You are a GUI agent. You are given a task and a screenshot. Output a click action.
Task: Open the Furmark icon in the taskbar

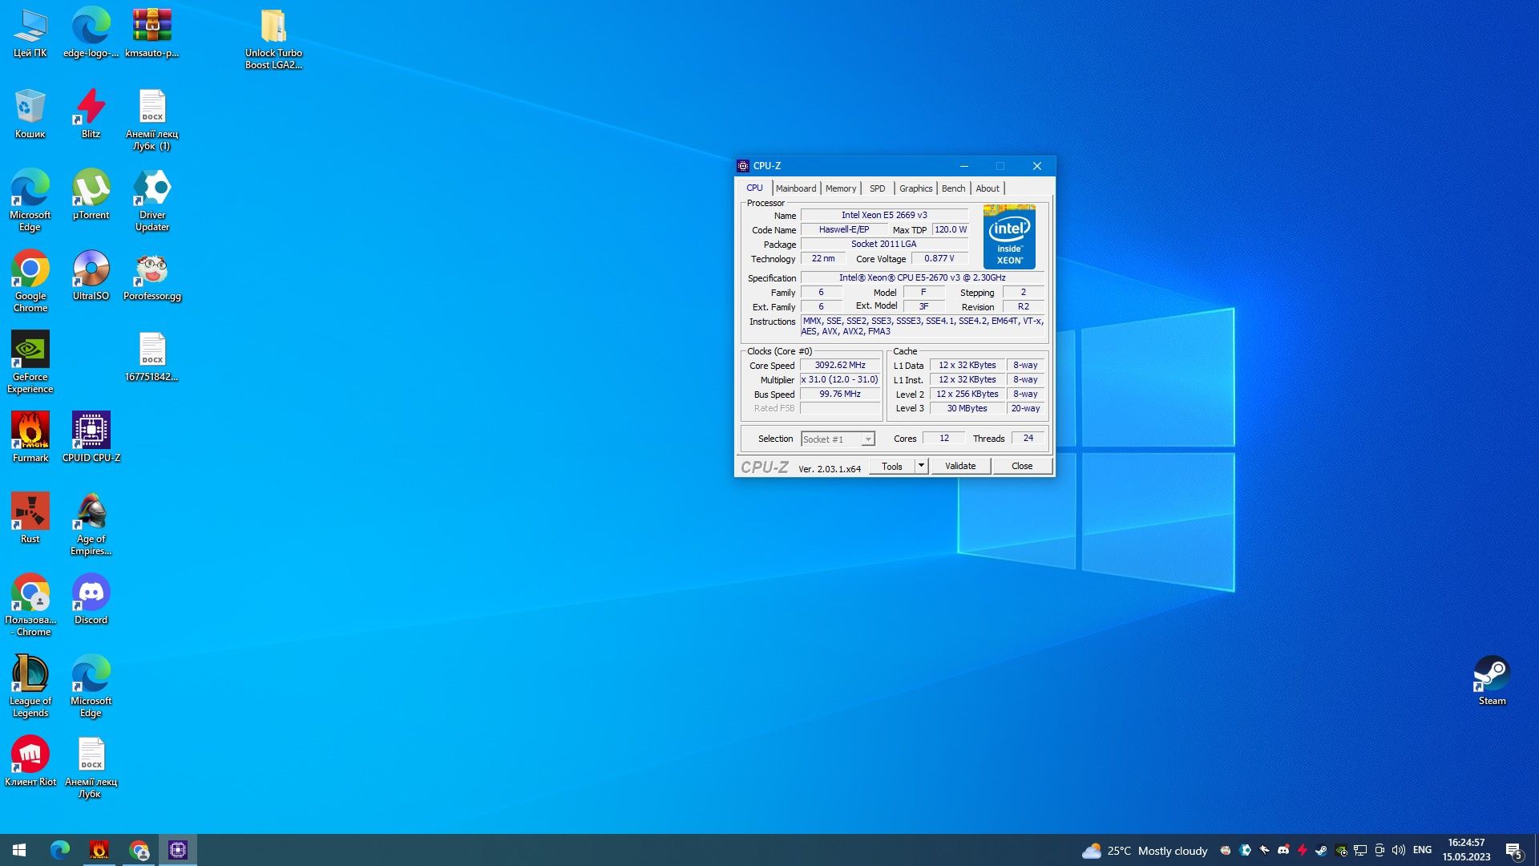click(99, 850)
